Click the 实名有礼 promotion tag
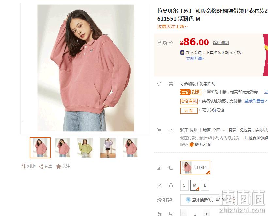Viewport: 268px width, 216px height. [x=189, y=101]
